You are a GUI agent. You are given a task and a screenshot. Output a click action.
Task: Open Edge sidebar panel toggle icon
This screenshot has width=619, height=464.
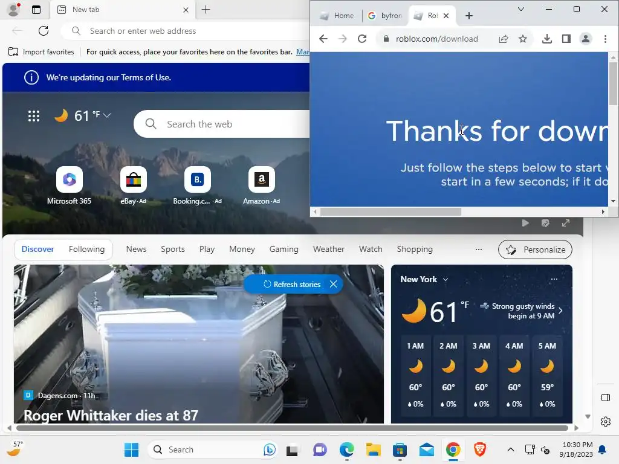point(606,398)
